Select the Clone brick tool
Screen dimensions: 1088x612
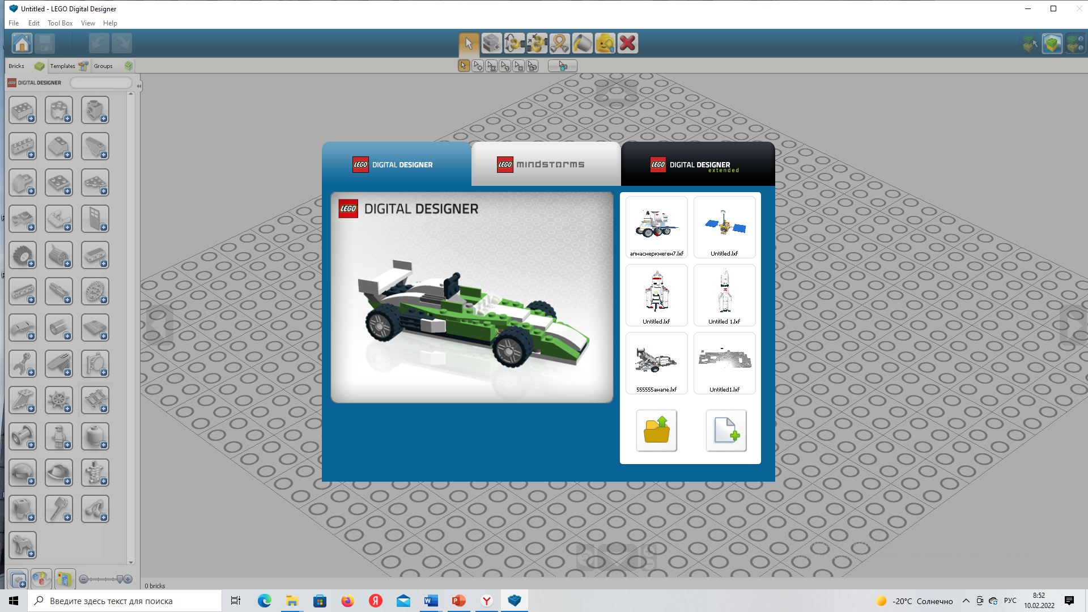491,43
